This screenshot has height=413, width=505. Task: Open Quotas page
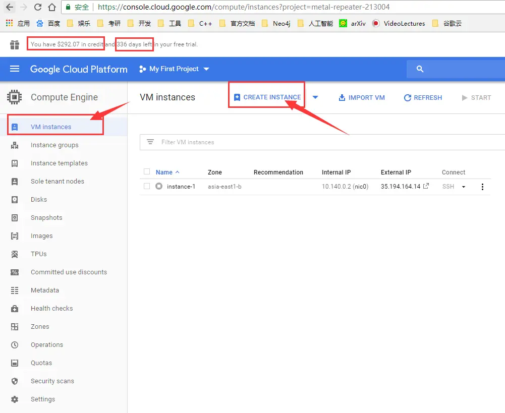tap(41, 363)
